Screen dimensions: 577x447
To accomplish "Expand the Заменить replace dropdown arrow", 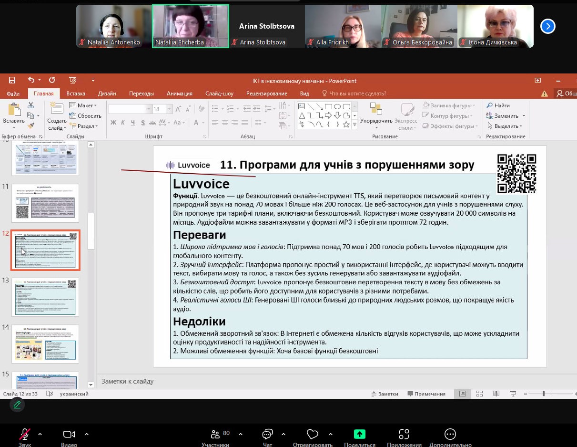I will 524,116.
